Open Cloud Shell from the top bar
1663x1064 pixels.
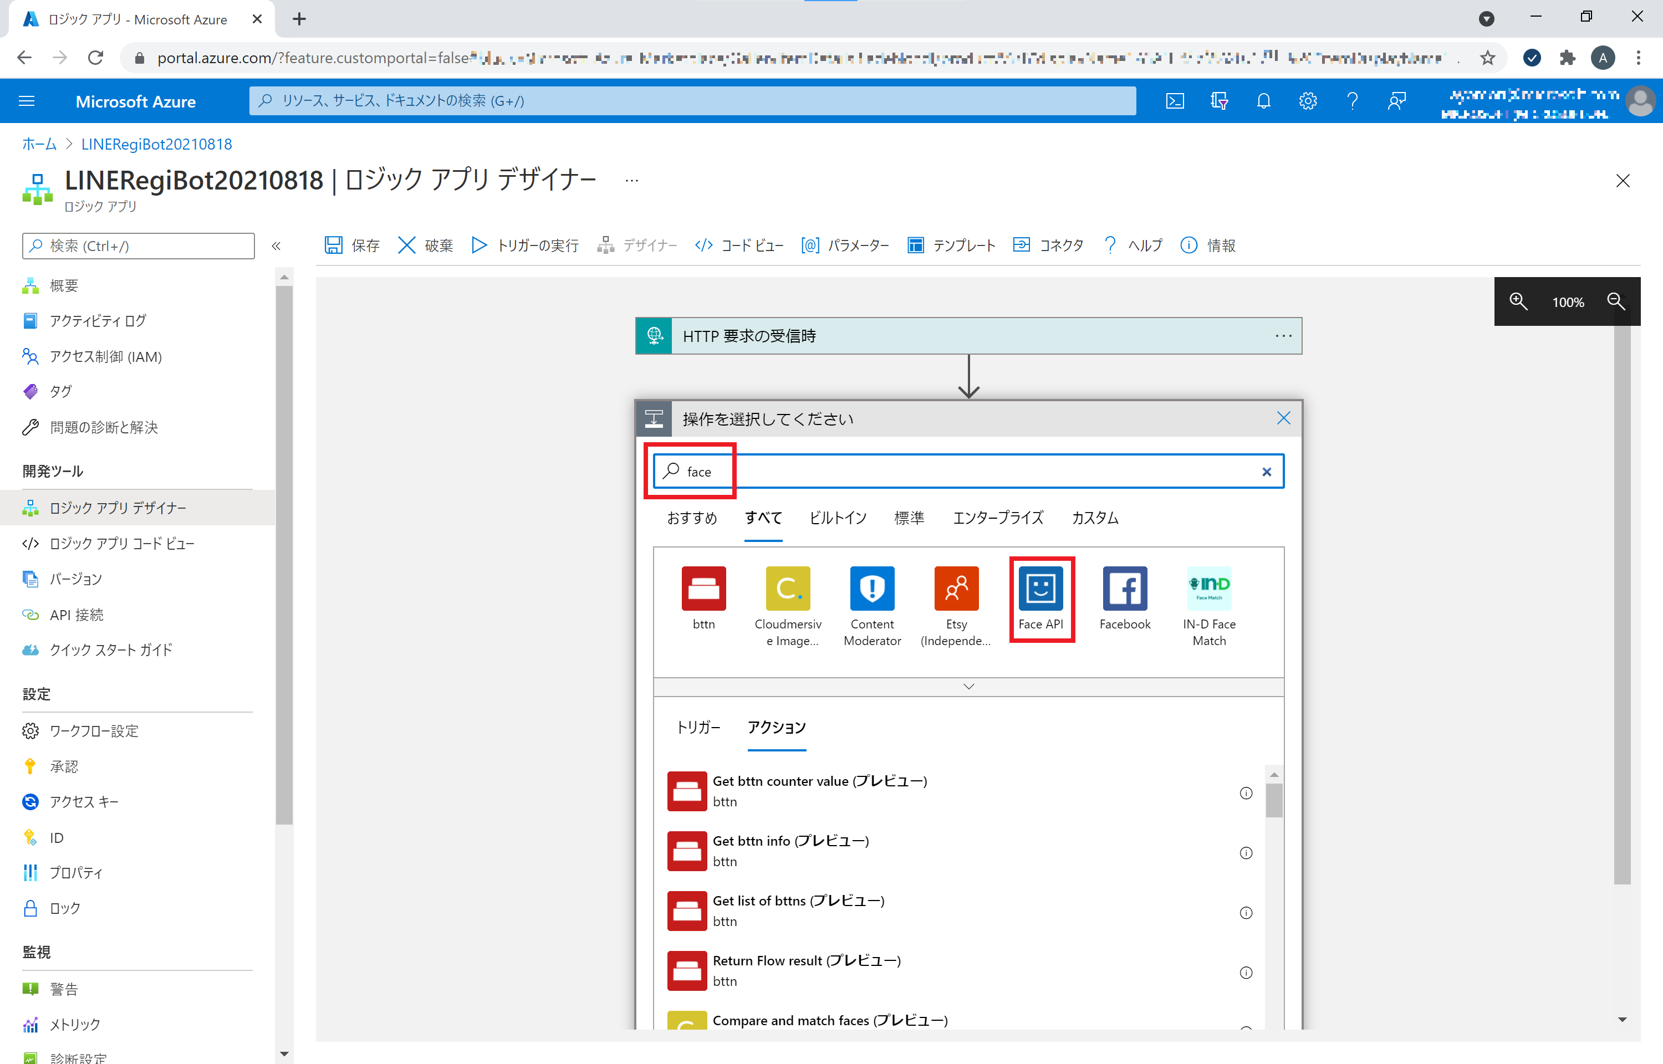(1175, 101)
